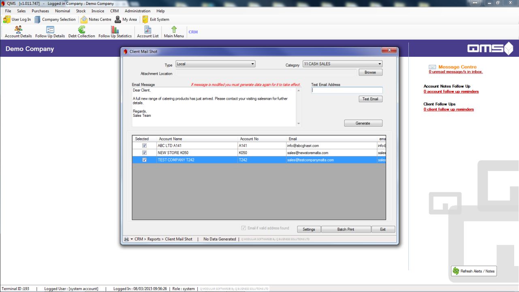Click the Message Centre envelope icon

432,67
